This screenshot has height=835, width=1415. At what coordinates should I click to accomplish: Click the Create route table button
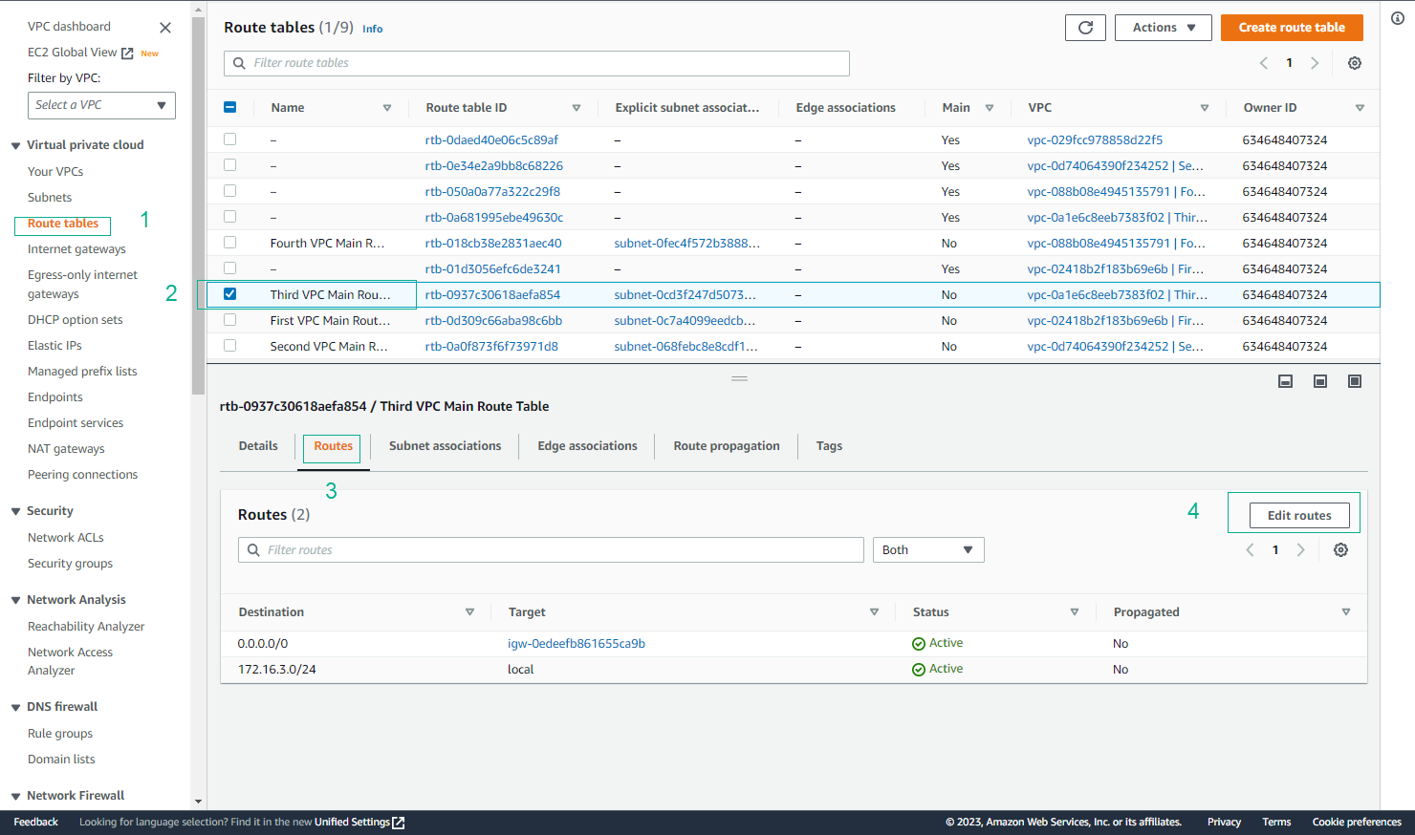pos(1292,28)
